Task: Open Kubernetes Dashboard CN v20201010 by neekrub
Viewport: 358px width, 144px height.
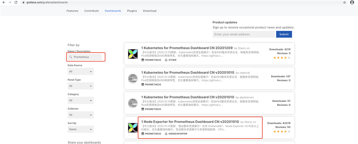Action: click(188, 73)
